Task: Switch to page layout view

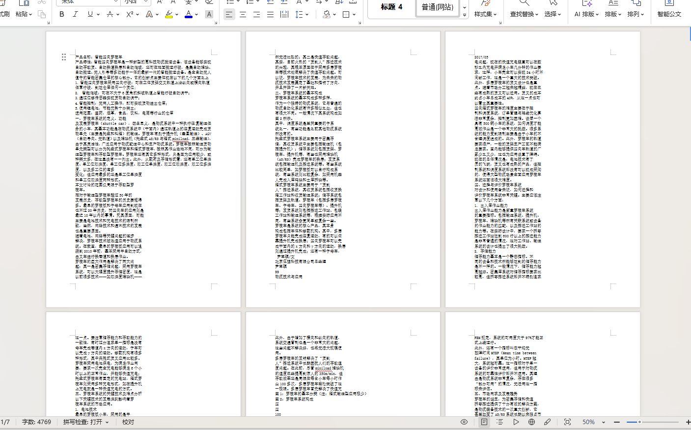Action: click(484, 422)
